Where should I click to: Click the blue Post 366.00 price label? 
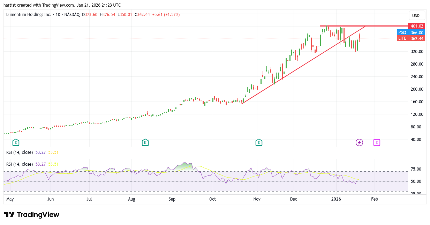tap(411, 32)
